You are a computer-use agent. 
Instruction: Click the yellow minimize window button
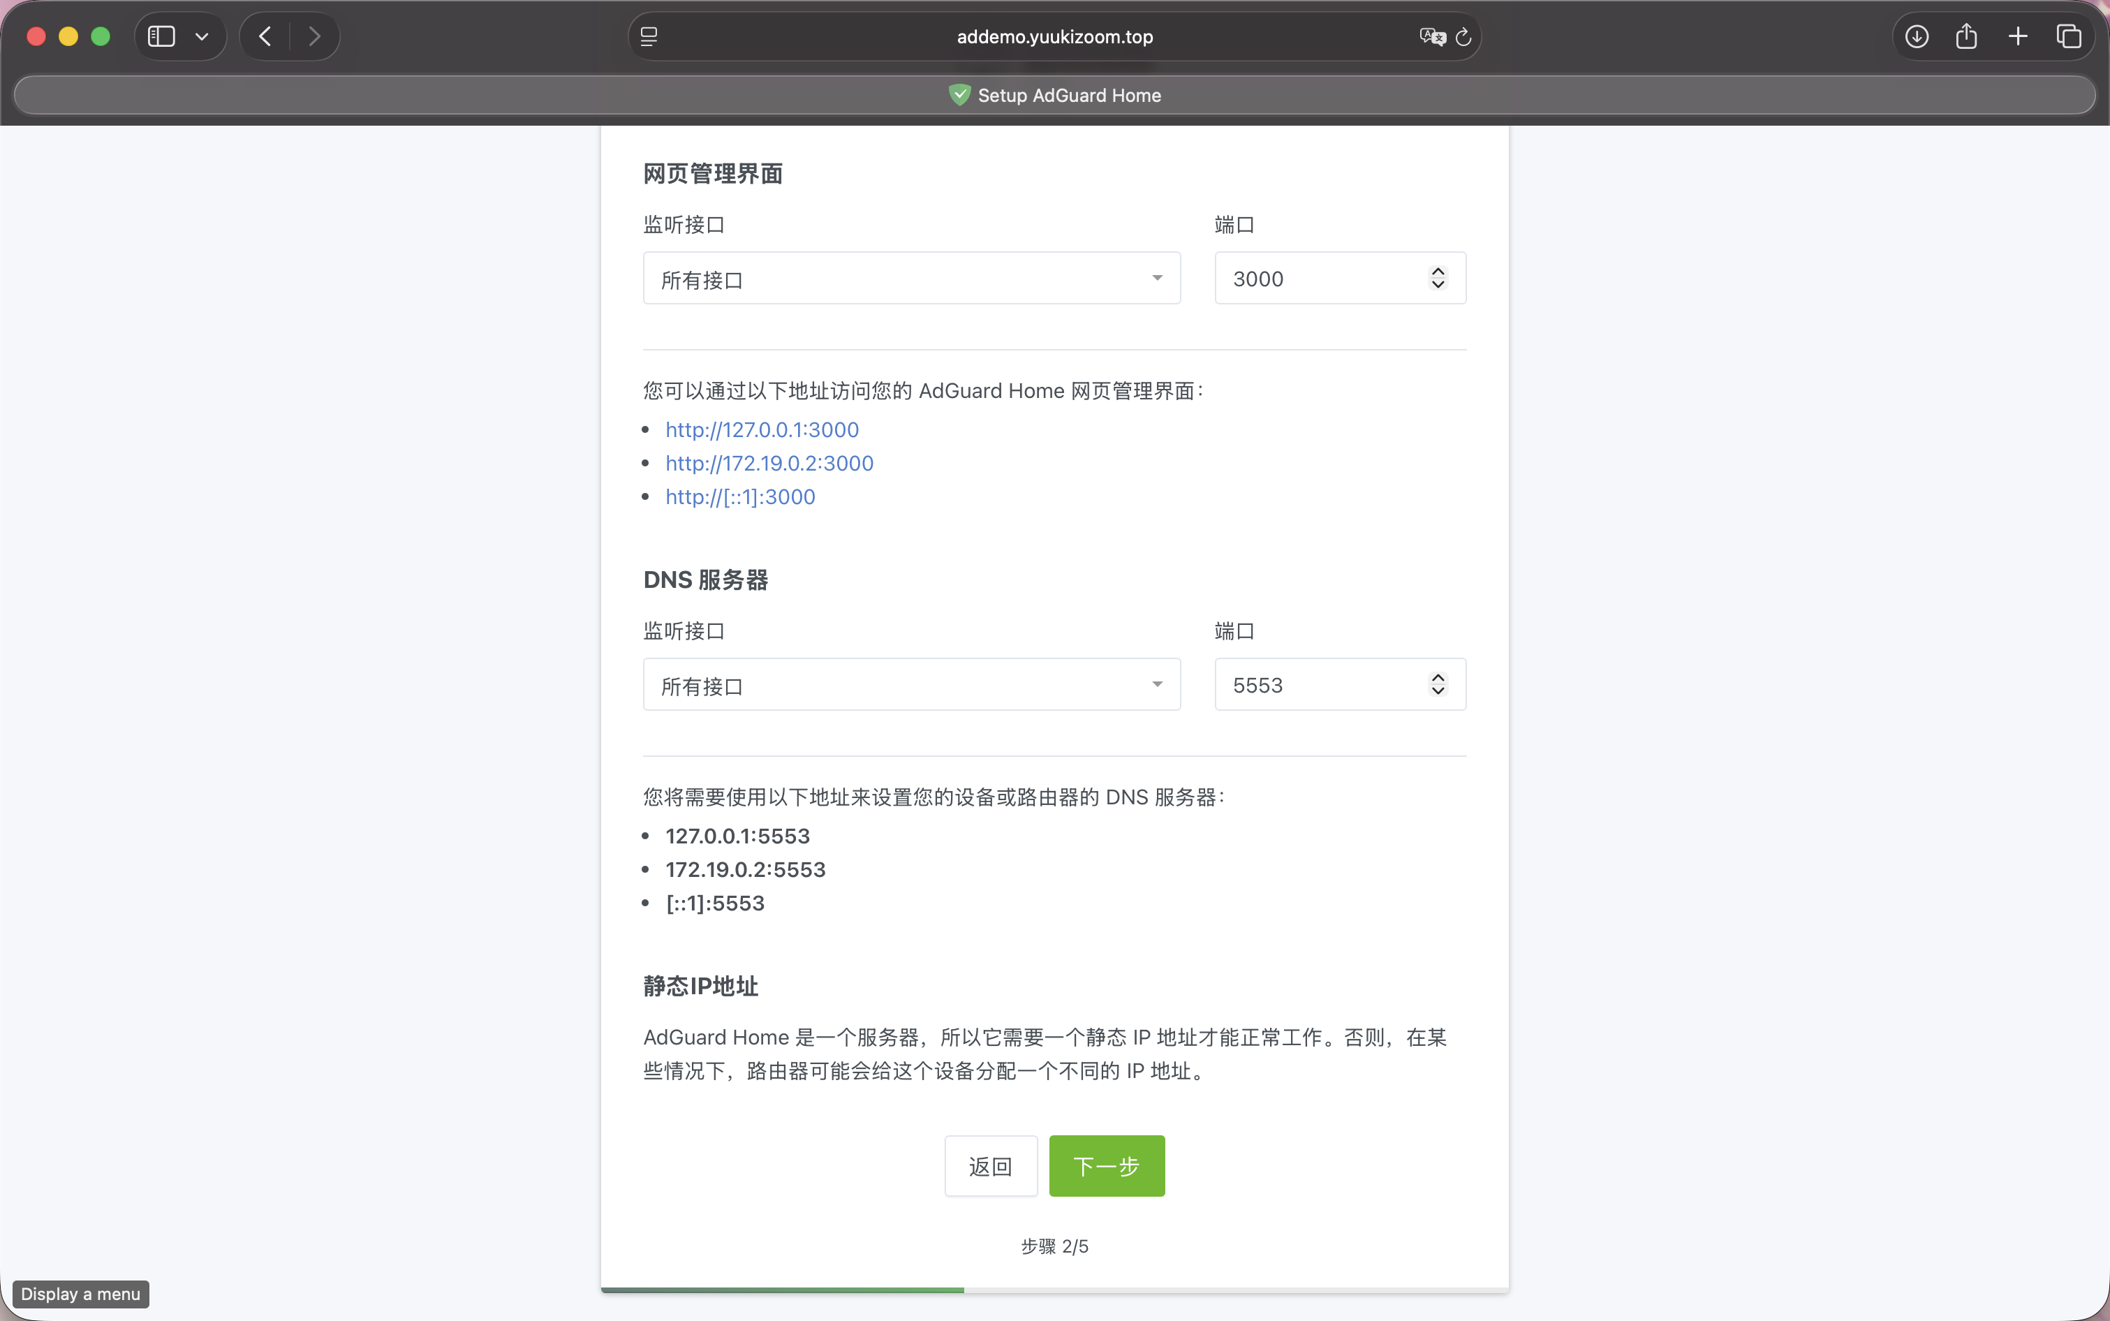click(68, 37)
